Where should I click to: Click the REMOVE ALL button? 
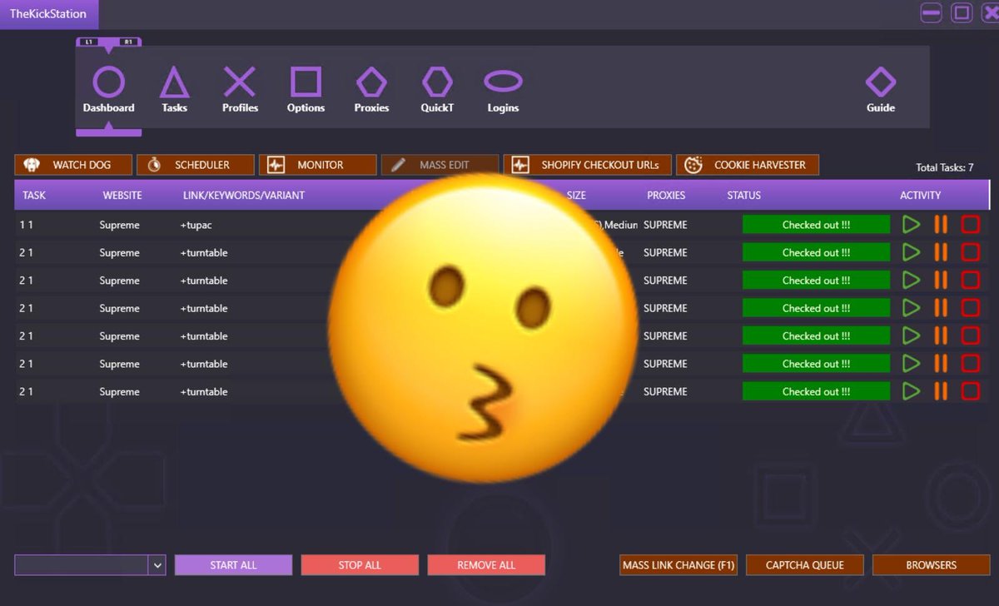(x=486, y=565)
